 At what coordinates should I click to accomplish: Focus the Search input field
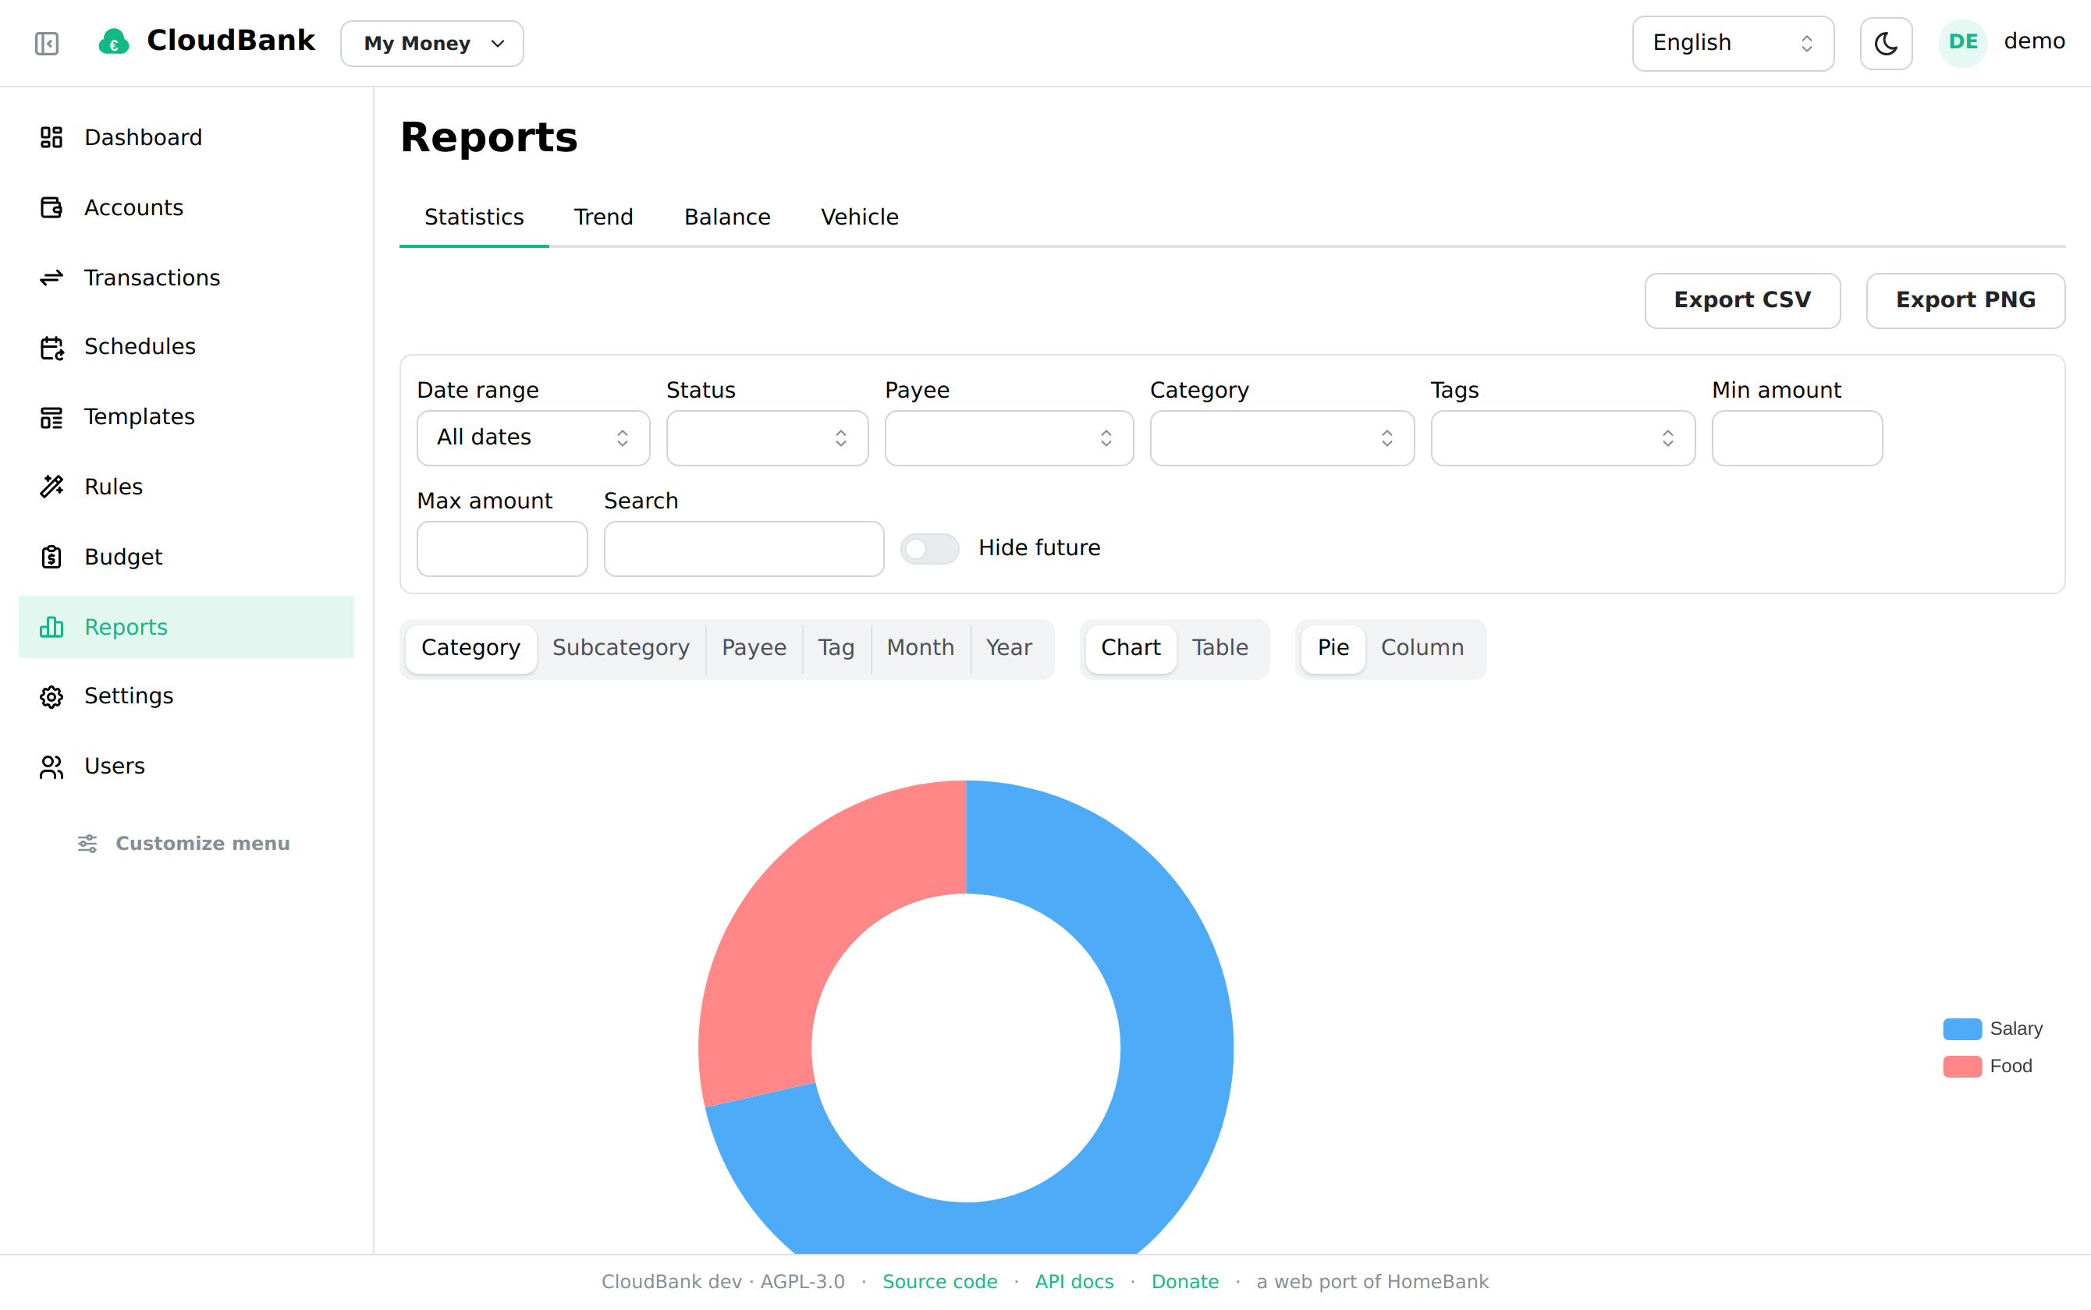744,548
